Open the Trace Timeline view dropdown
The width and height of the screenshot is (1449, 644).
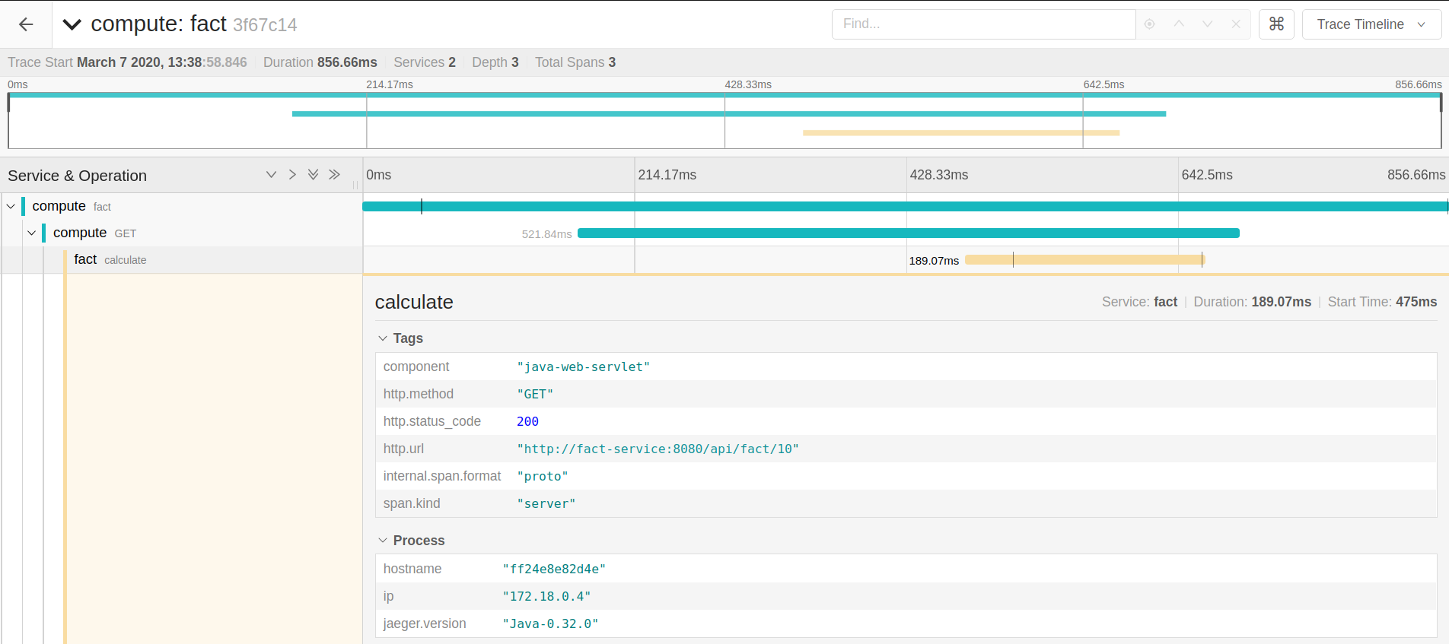coord(1371,24)
